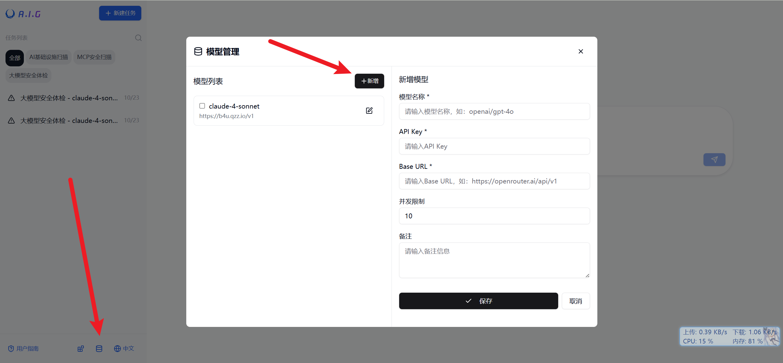Click the 新增 add model button

tap(369, 81)
